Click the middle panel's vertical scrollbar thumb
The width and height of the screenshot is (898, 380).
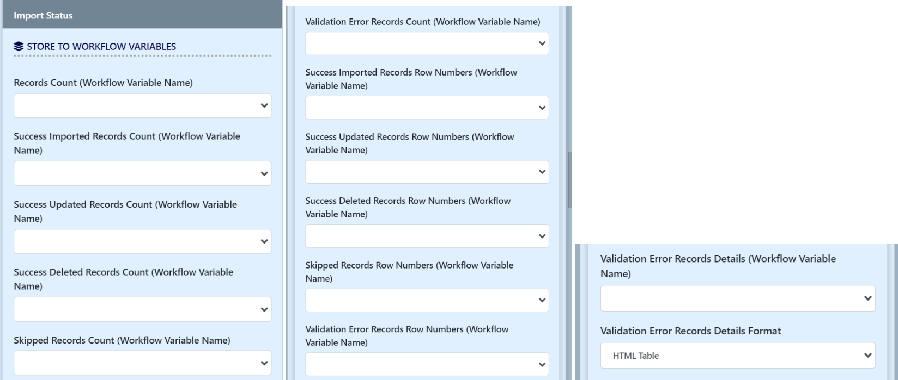tap(569, 179)
